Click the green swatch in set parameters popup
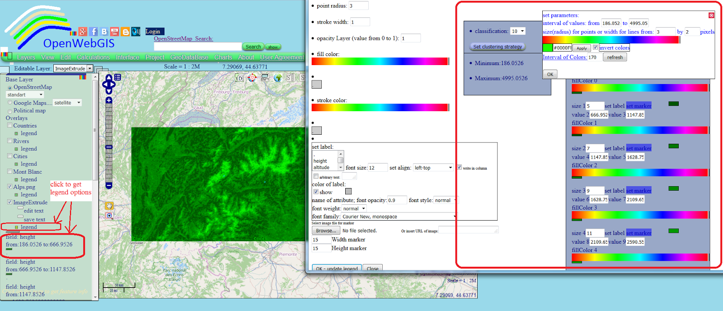 (548, 47)
